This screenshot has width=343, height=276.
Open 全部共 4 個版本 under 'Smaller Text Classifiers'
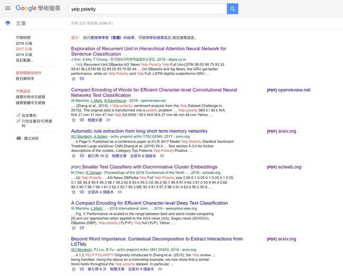click(101, 192)
